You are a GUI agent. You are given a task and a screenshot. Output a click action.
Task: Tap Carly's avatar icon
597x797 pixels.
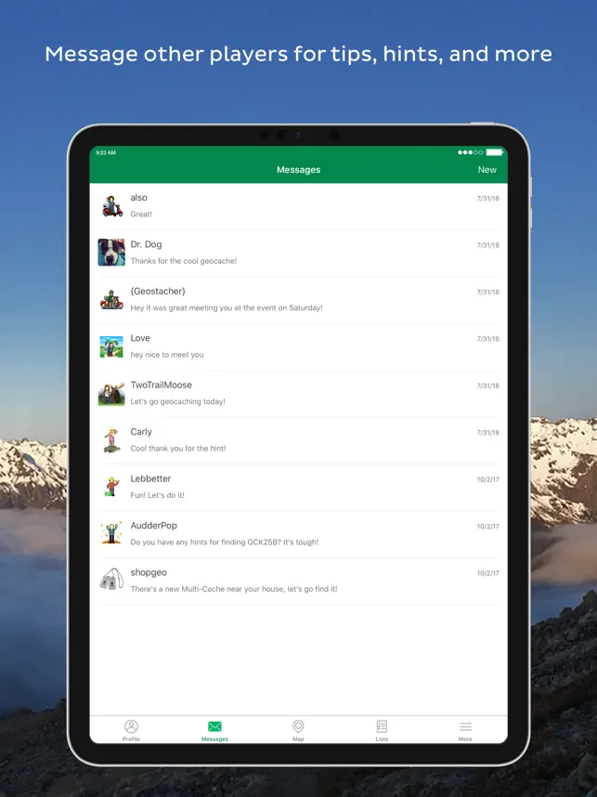(111, 440)
